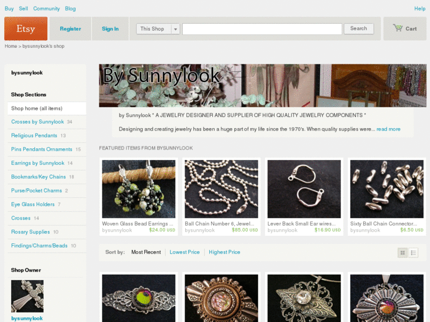Open Ball Chain Number 6 thumbnail
The image size is (430, 322).
(x=221, y=189)
